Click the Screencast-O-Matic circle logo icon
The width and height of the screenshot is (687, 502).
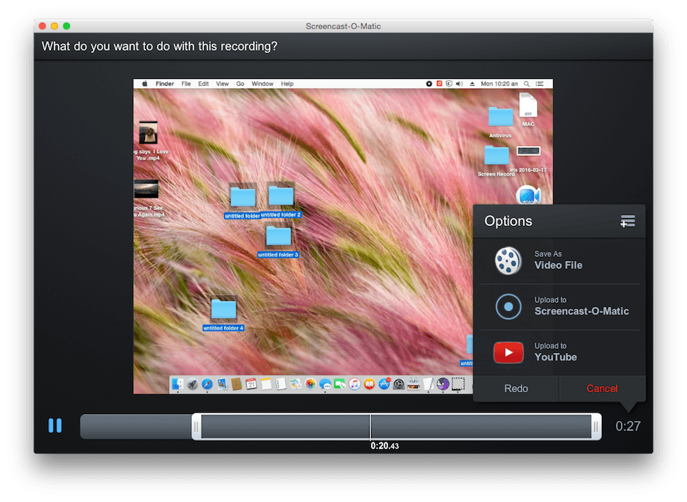[508, 307]
